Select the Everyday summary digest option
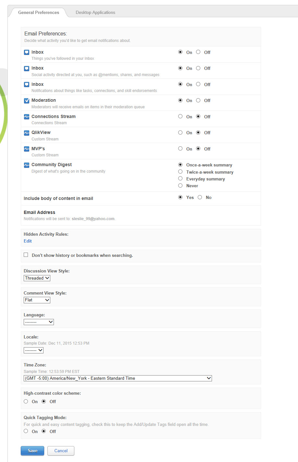The width and height of the screenshot is (298, 462). (x=180, y=178)
